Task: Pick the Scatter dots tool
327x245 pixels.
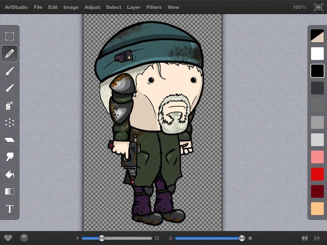Action: (x=10, y=122)
